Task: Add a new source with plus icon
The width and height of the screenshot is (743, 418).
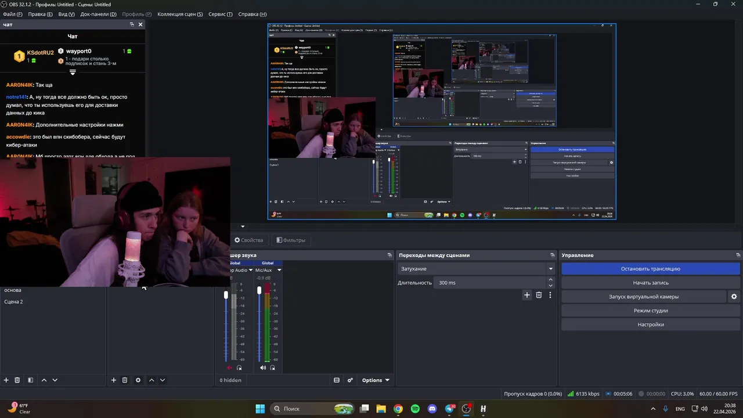Action: pos(114,380)
